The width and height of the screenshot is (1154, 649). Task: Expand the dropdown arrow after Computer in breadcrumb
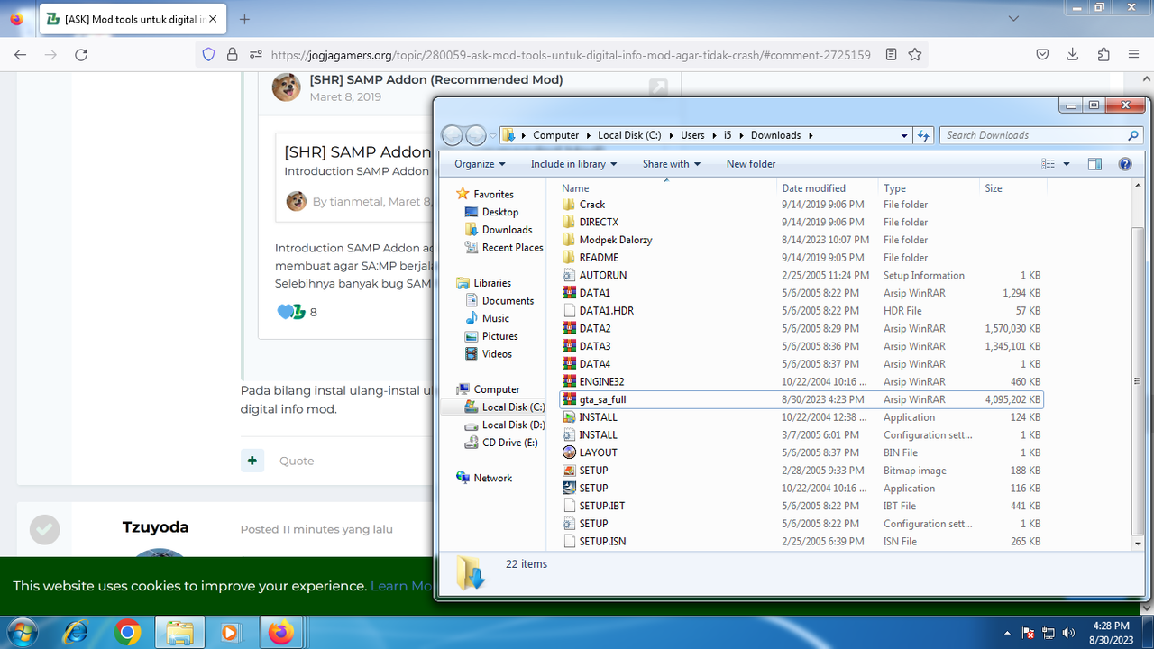589,135
